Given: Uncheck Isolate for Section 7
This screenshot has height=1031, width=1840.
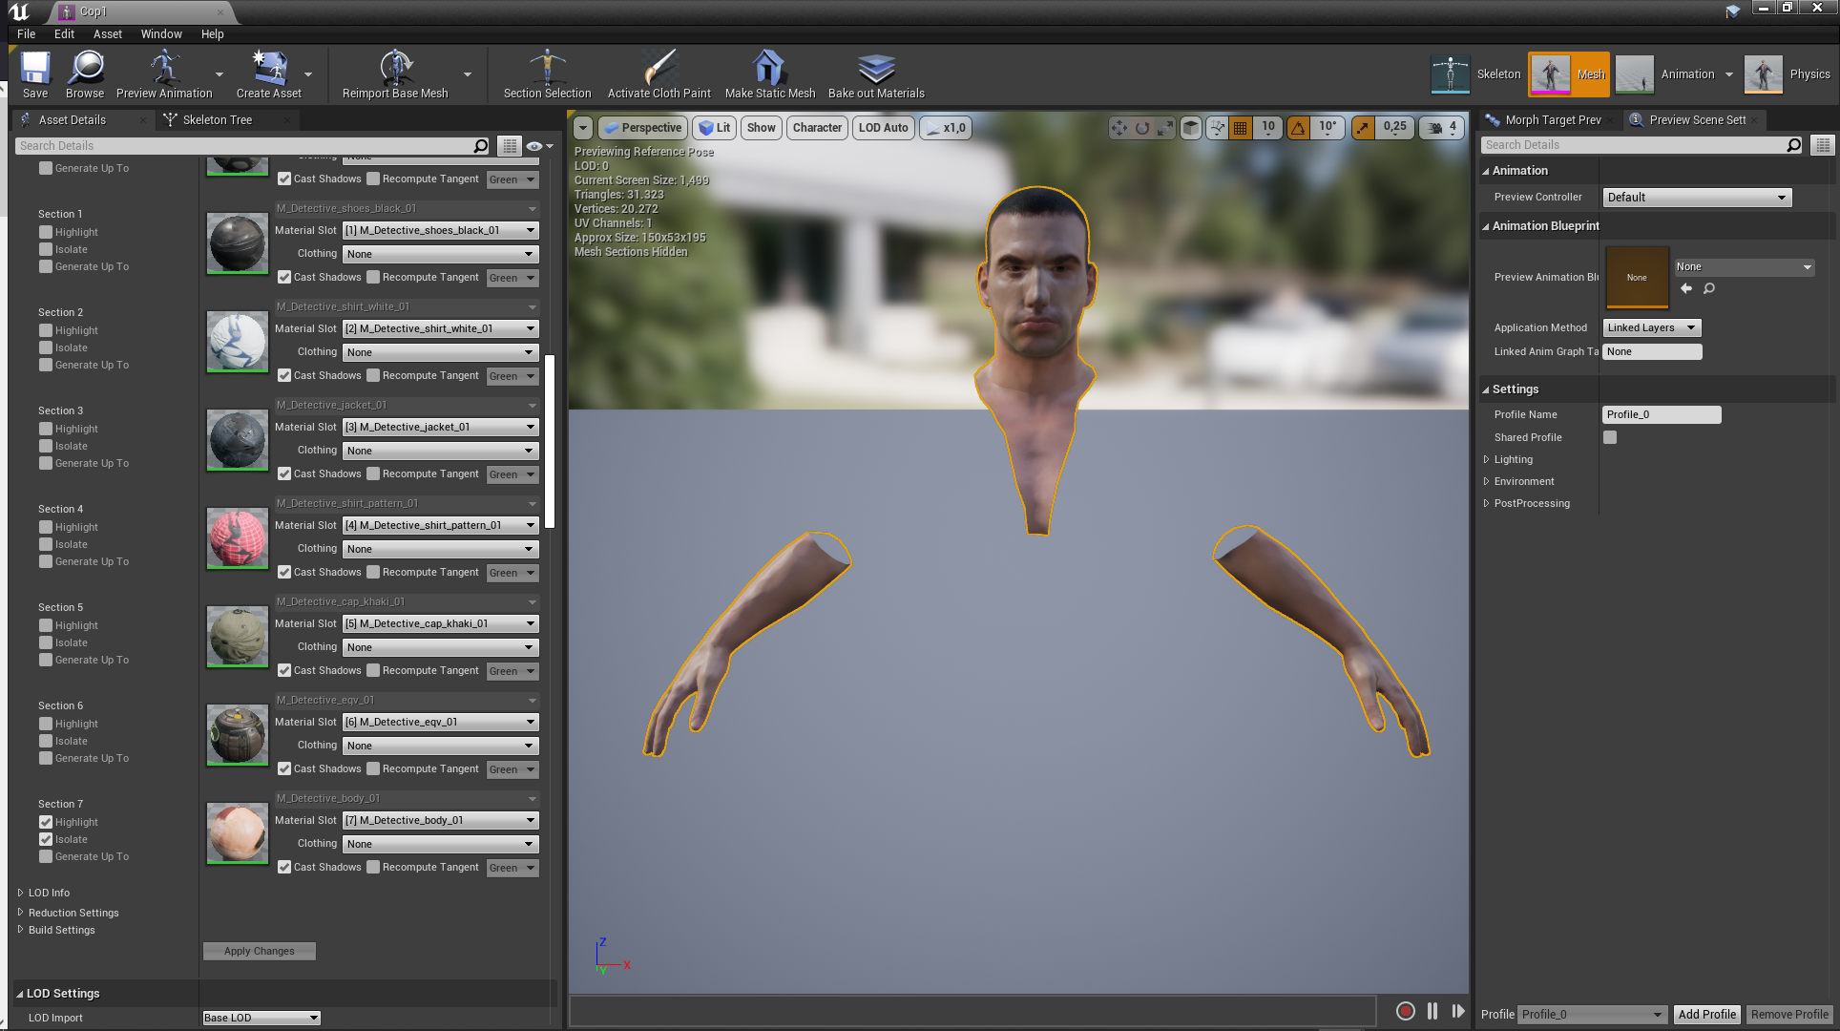Looking at the screenshot, I should point(46,839).
